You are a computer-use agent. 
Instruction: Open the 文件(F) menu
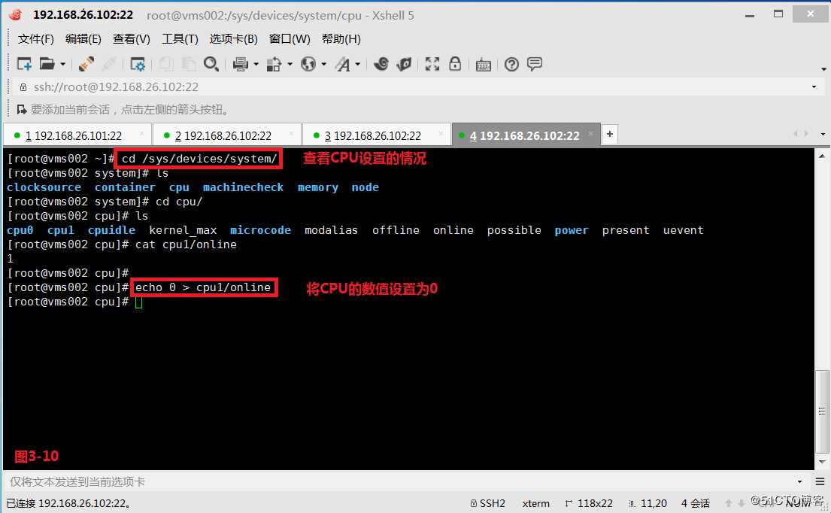point(36,38)
